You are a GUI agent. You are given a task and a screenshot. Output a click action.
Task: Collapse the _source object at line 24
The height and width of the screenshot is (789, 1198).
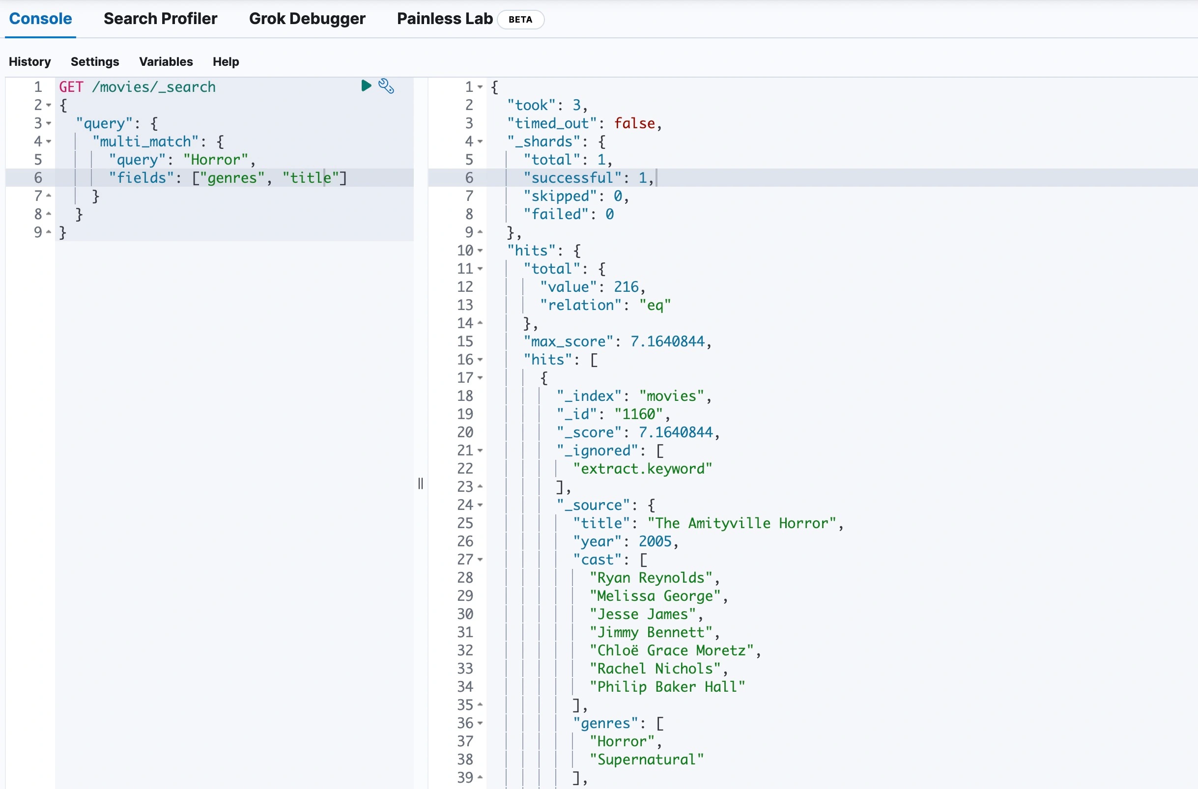(x=480, y=505)
